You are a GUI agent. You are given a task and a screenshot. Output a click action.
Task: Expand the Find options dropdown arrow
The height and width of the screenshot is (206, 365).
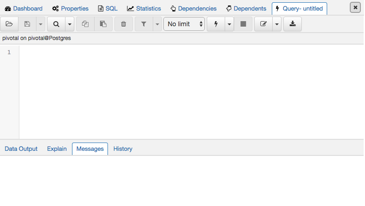point(70,24)
